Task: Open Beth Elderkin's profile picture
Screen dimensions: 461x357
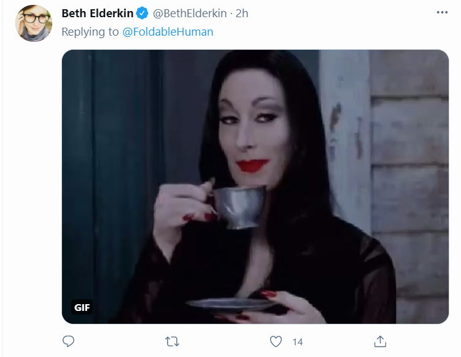Action: pos(34,23)
